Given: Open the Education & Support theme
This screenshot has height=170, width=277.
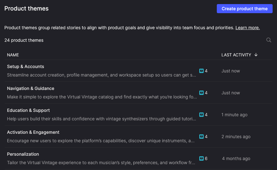Looking at the screenshot, I should pyautogui.click(x=28, y=110).
